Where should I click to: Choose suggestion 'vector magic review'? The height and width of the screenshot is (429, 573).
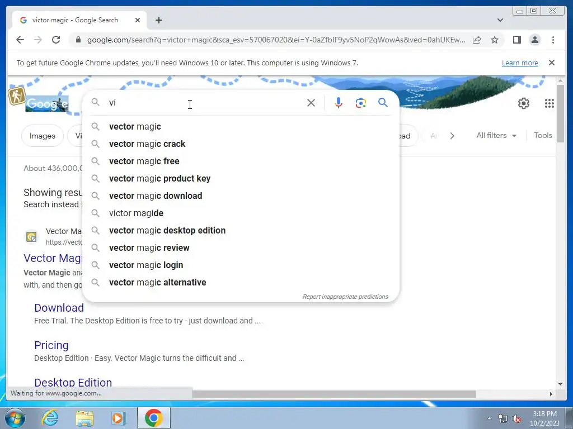click(241, 247)
